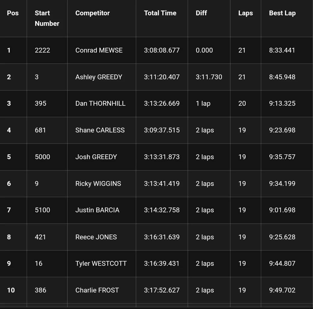
Task: Click start number 5100 cell
Action: coord(42,210)
